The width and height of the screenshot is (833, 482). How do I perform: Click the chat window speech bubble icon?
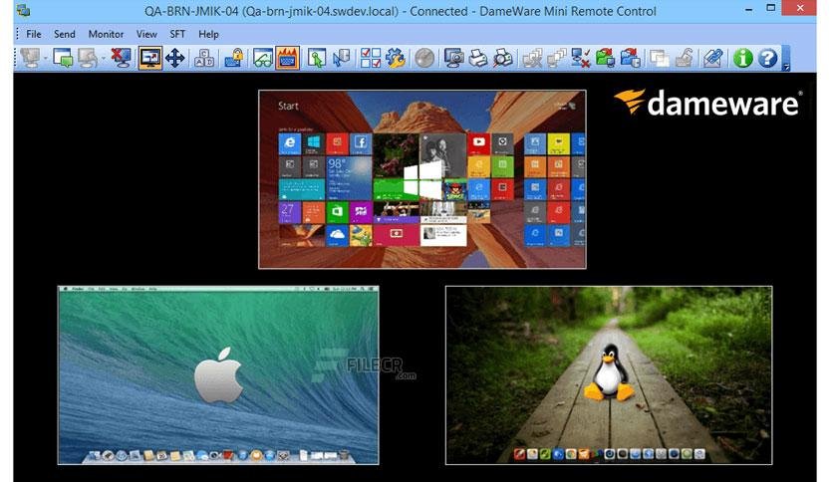(63, 58)
